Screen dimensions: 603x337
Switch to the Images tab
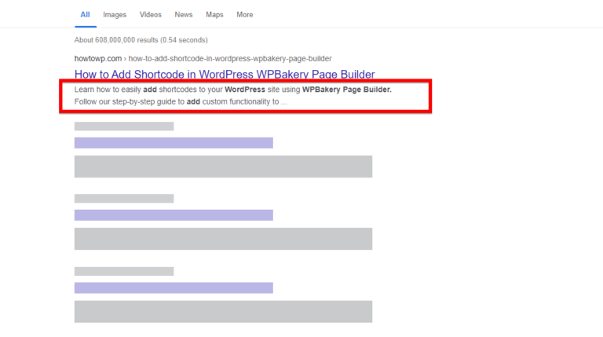pyautogui.click(x=115, y=15)
